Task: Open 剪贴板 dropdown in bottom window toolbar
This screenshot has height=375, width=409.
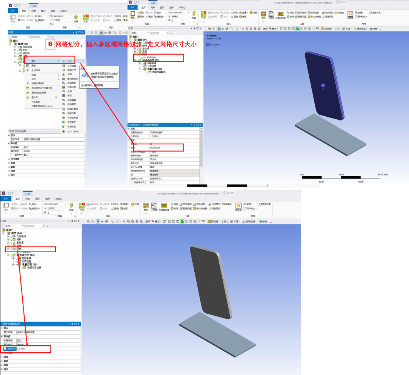Action: coord(214,221)
